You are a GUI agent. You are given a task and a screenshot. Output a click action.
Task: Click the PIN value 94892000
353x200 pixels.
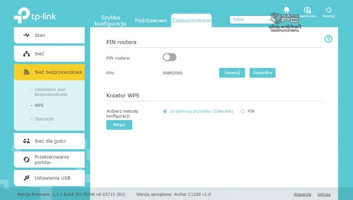click(172, 73)
